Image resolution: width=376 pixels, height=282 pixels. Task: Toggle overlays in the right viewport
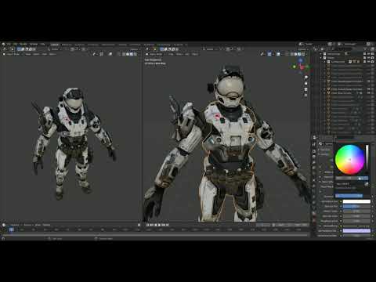(x=278, y=54)
